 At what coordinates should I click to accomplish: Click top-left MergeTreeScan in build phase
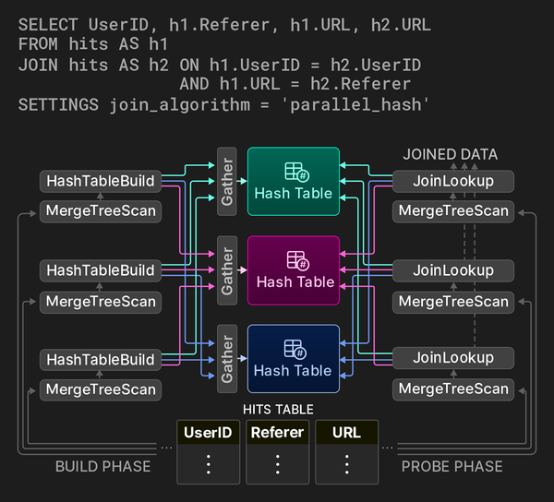pyautogui.click(x=101, y=211)
